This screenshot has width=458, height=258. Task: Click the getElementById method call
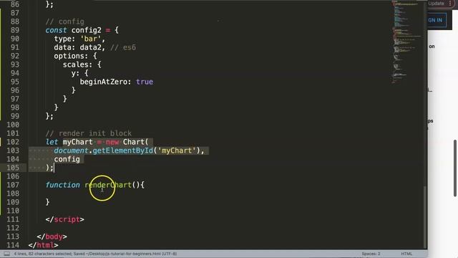point(122,150)
